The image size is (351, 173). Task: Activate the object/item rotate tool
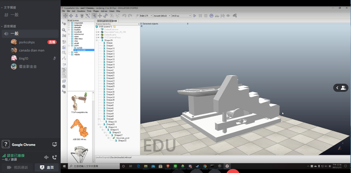[x=106, y=16]
